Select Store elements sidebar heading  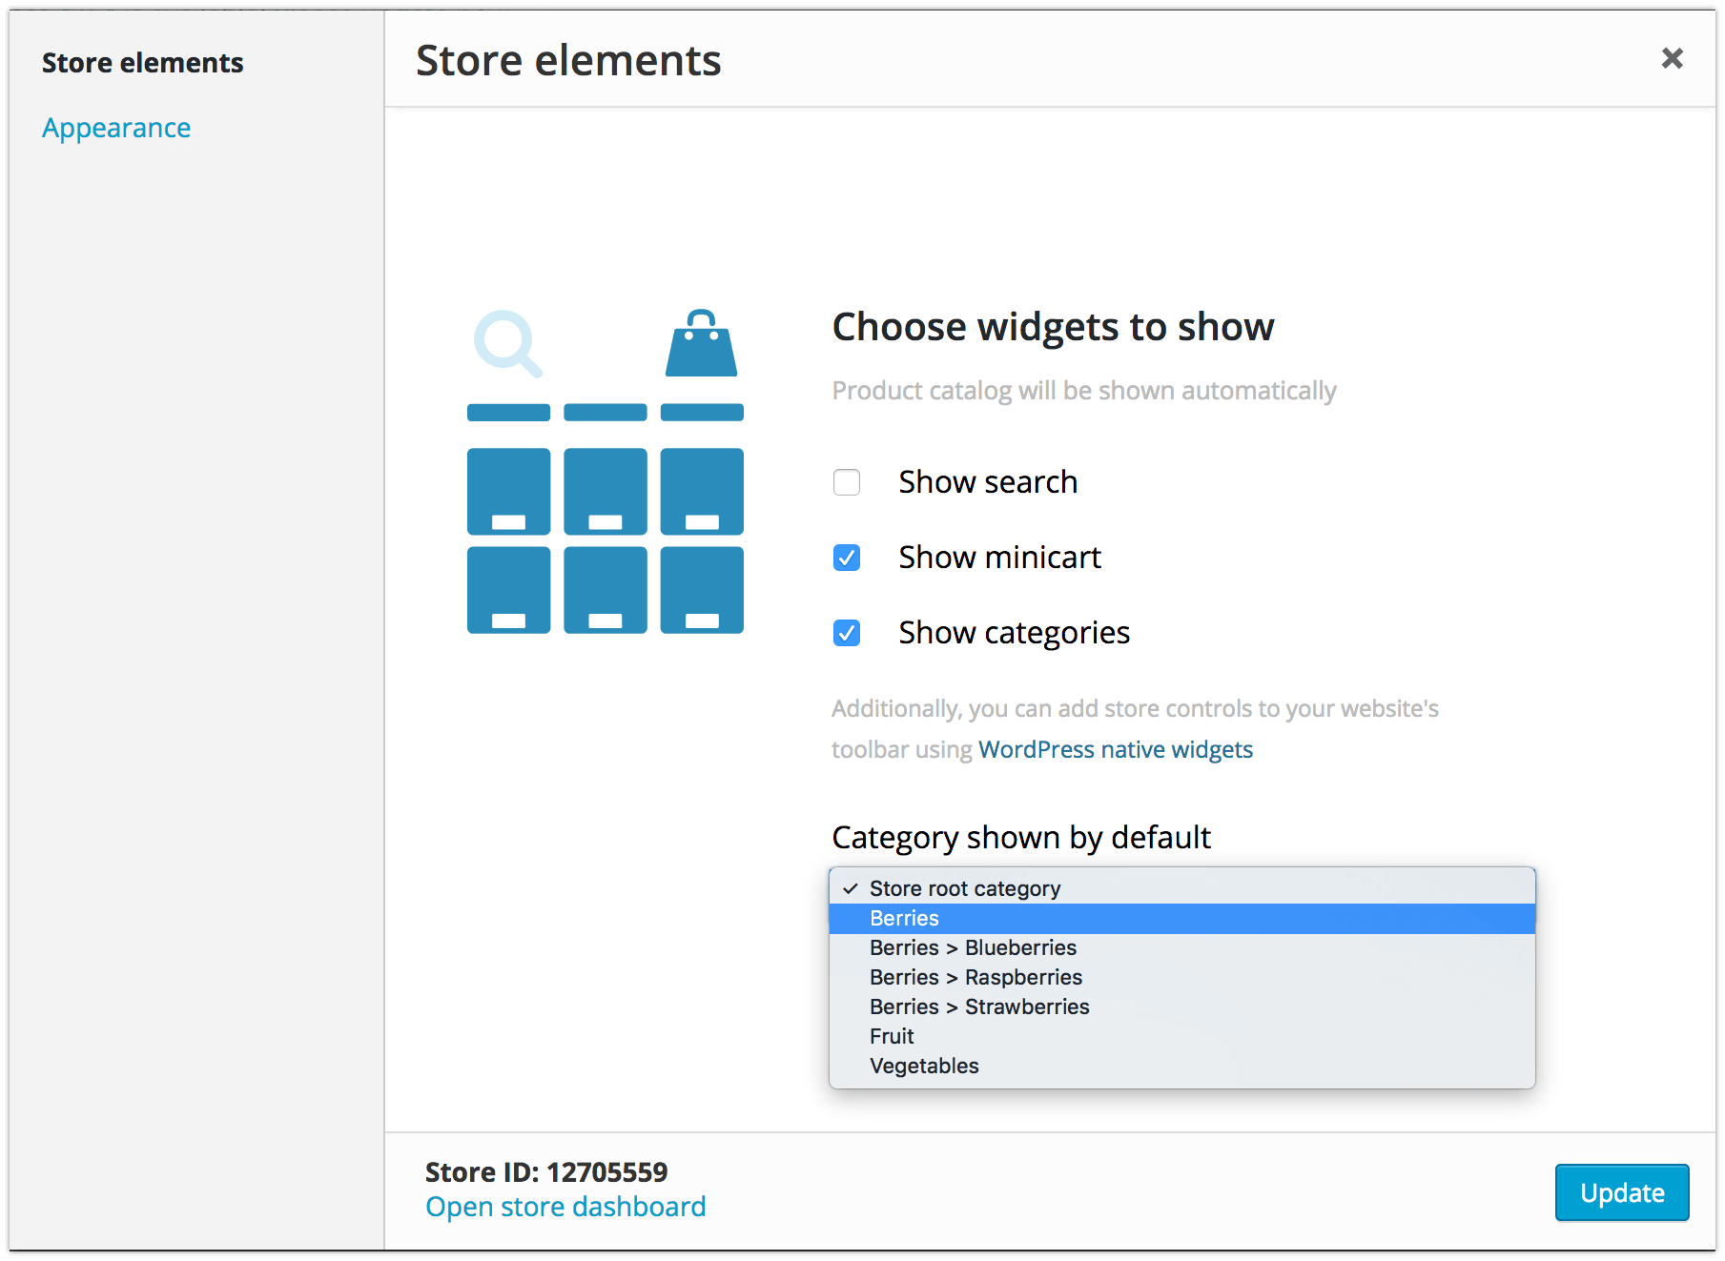[143, 63]
